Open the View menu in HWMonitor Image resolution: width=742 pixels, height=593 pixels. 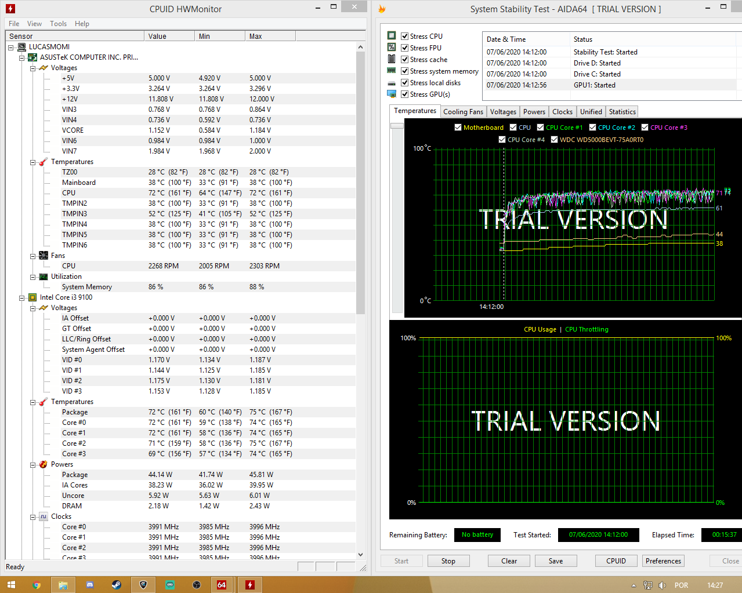click(x=34, y=24)
